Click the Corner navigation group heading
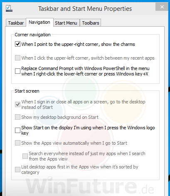This screenshot has width=170, height=196. [x=32, y=35]
